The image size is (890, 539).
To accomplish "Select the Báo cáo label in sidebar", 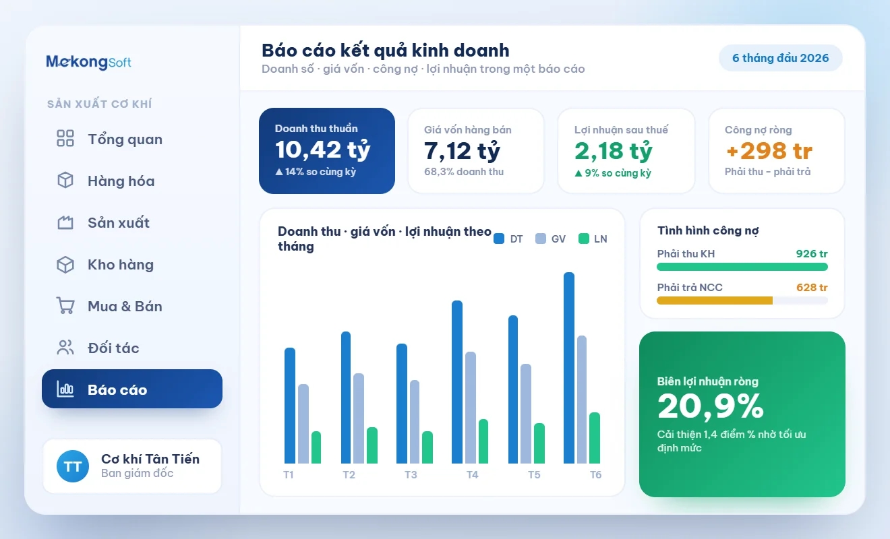I will (117, 389).
